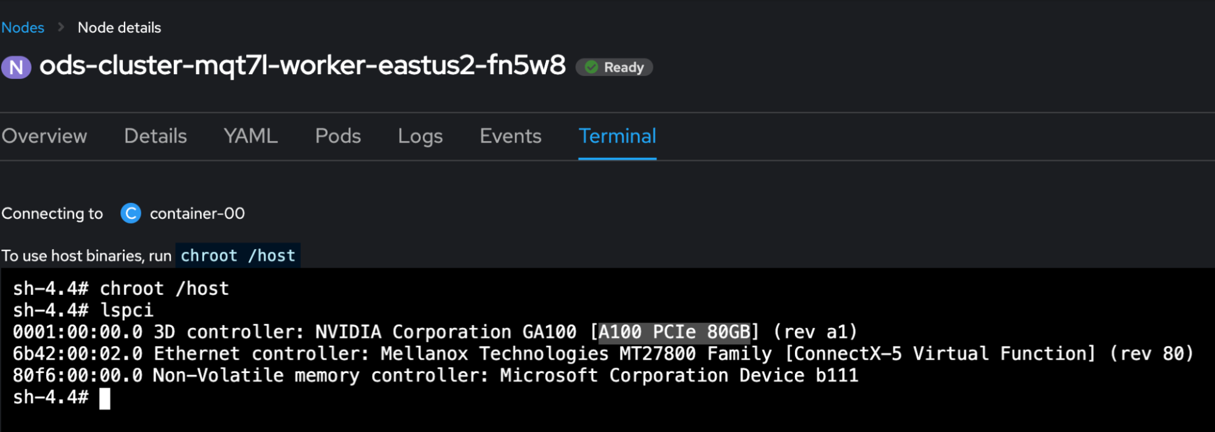Image resolution: width=1215 pixels, height=432 pixels.
Task: Open the Nodes breadcrumb link
Action: pyautogui.click(x=23, y=27)
